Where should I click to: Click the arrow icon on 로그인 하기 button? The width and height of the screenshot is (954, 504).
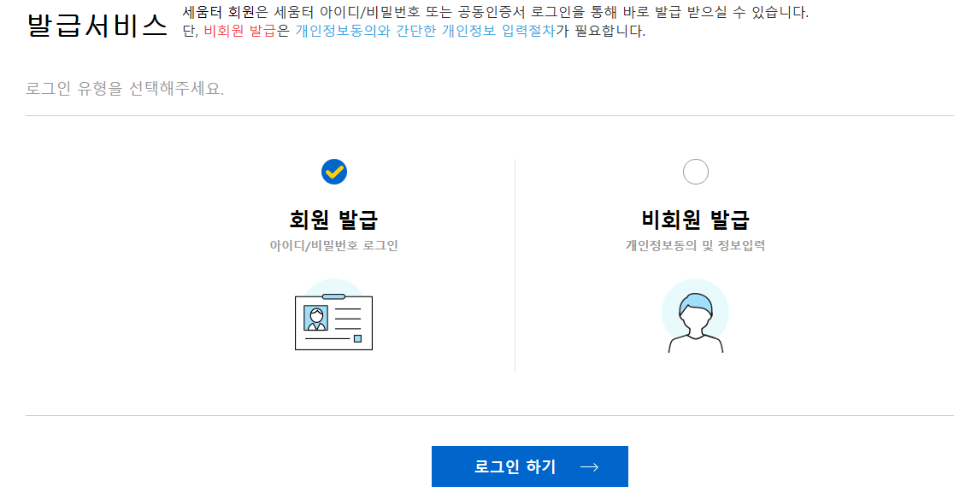(589, 467)
